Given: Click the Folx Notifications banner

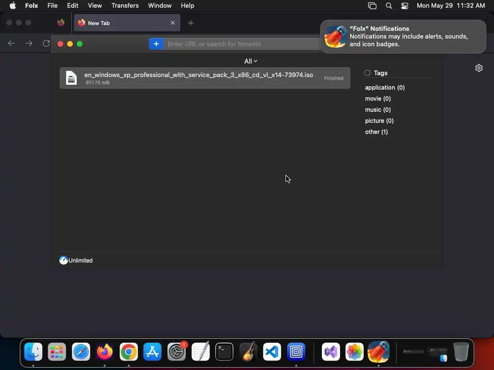Looking at the screenshot, I should [x=403, y=37].
